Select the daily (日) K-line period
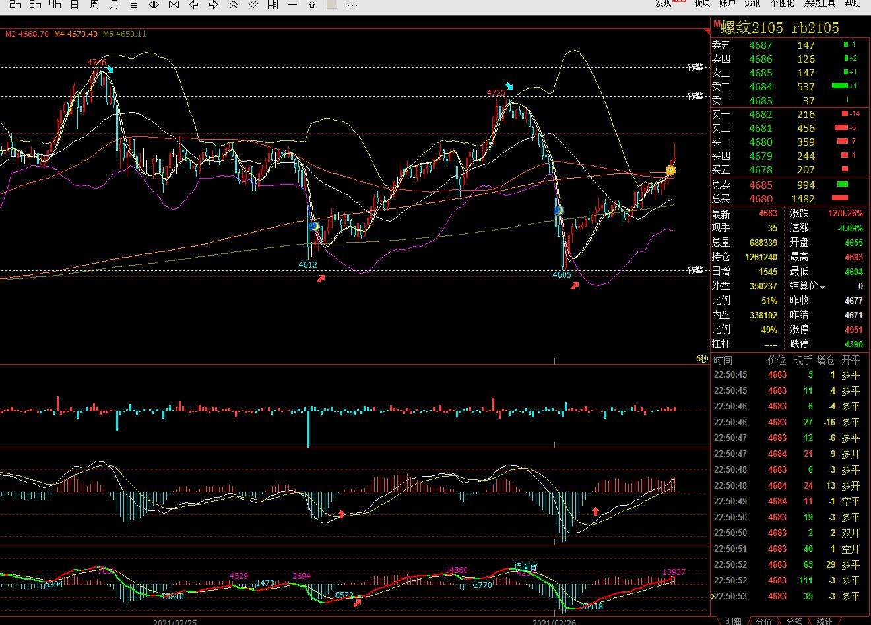Viewport: 871px width, 625px height. pos(75,4)
